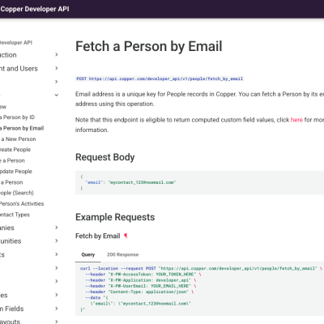Select the Query tab
324x324 pixels.
point(88,254)
